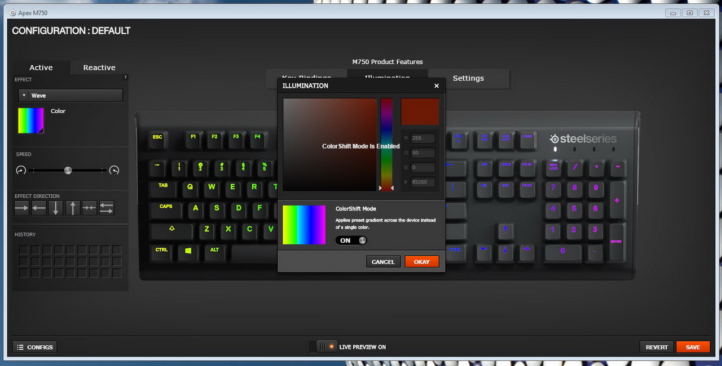Screen dimensions: 722x366
Task: Open the Wave effect dropdown
Action: (71, 96)
